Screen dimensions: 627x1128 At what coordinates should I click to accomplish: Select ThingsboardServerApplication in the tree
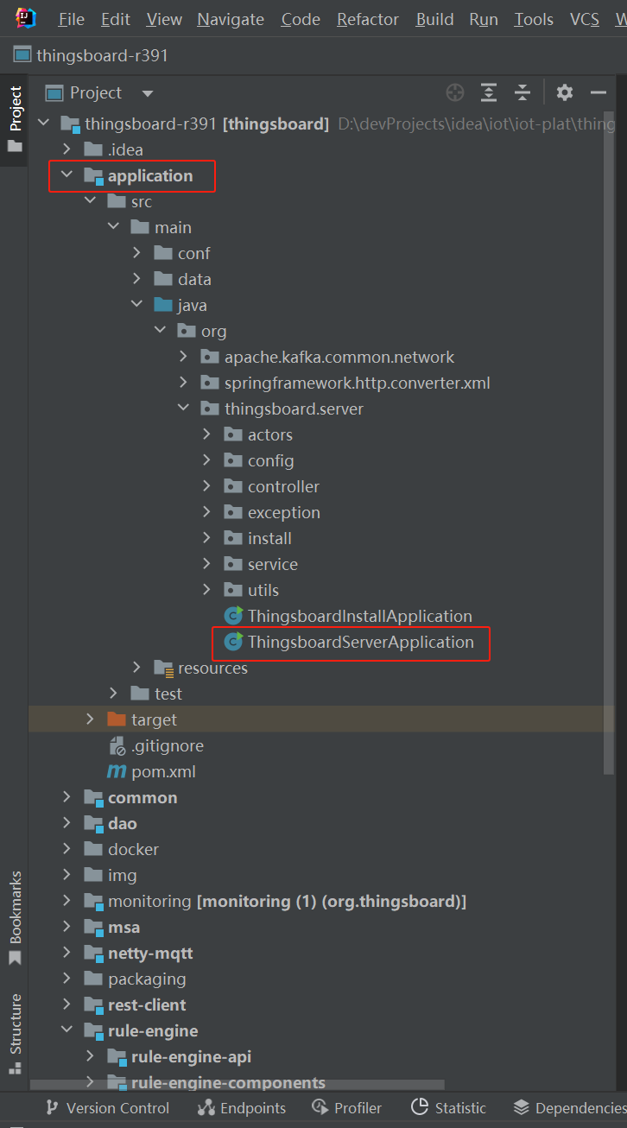click(360, 642)
